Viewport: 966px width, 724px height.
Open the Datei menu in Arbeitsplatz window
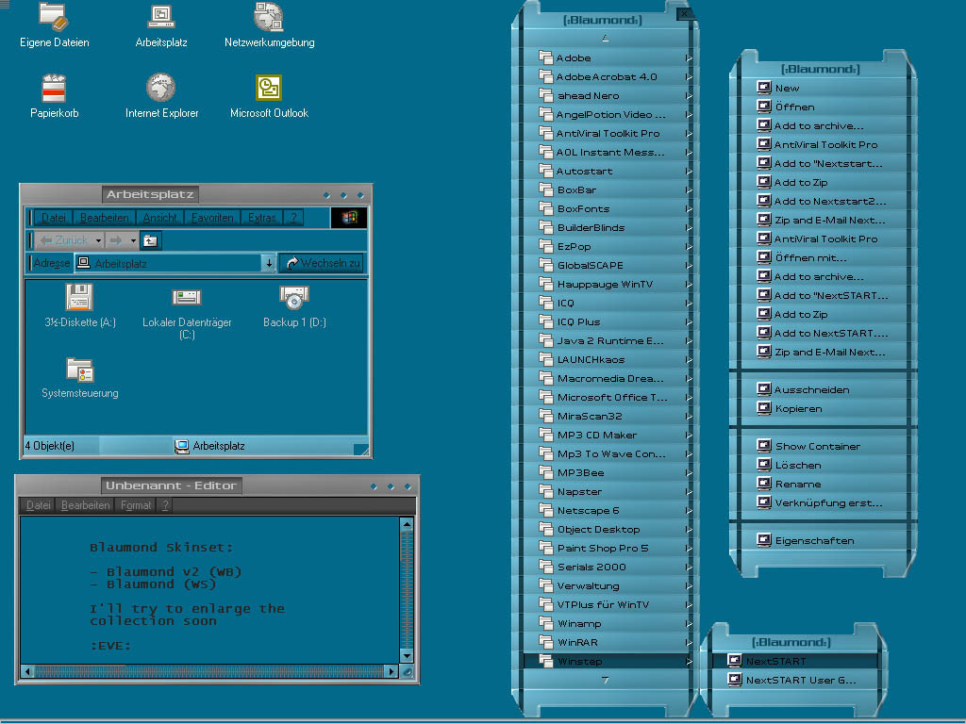coord(53,218)
